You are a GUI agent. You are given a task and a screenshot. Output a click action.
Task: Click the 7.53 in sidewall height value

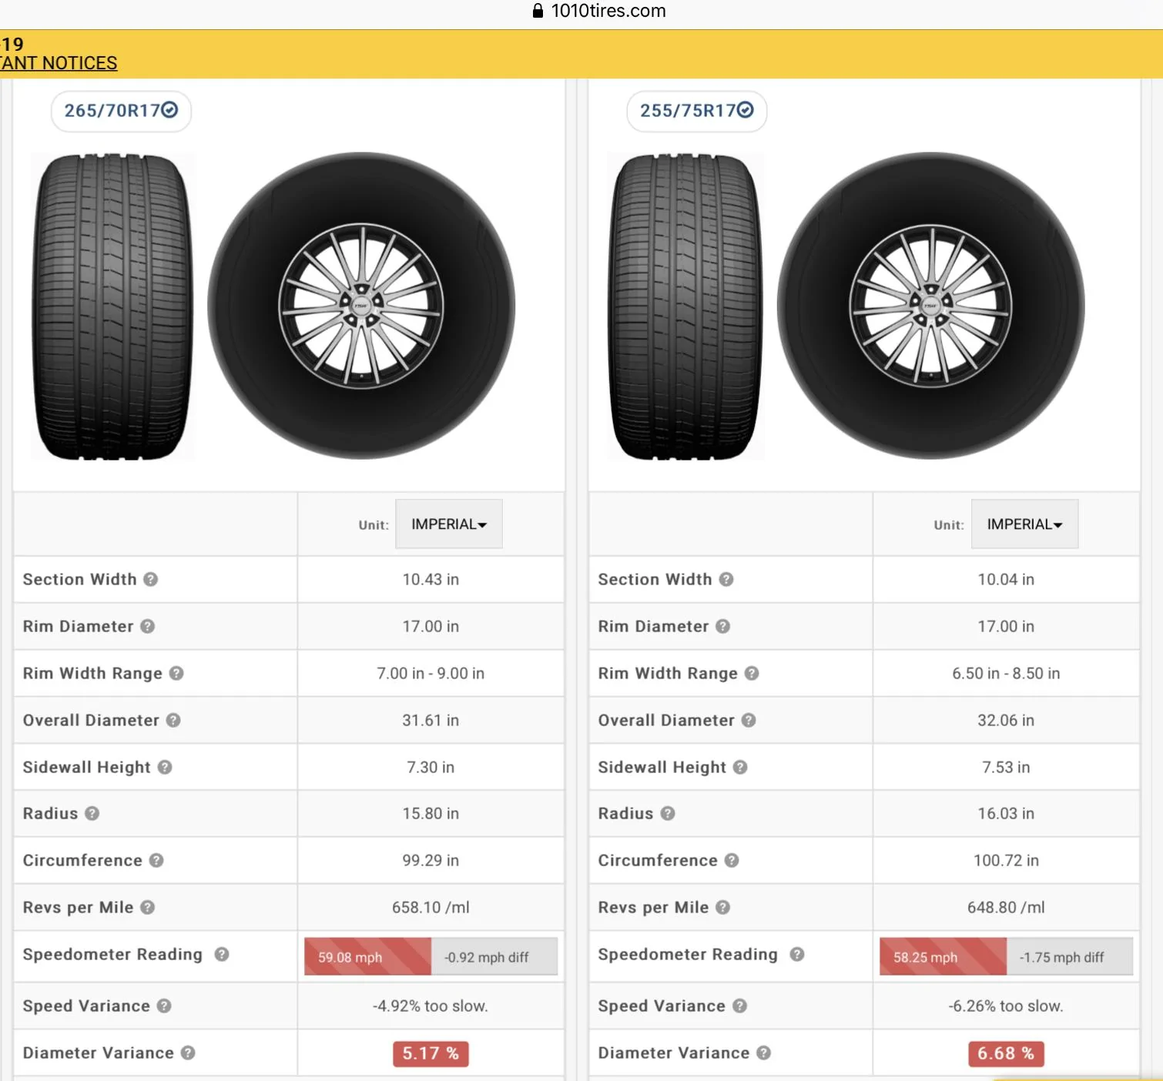point(1006,767)
